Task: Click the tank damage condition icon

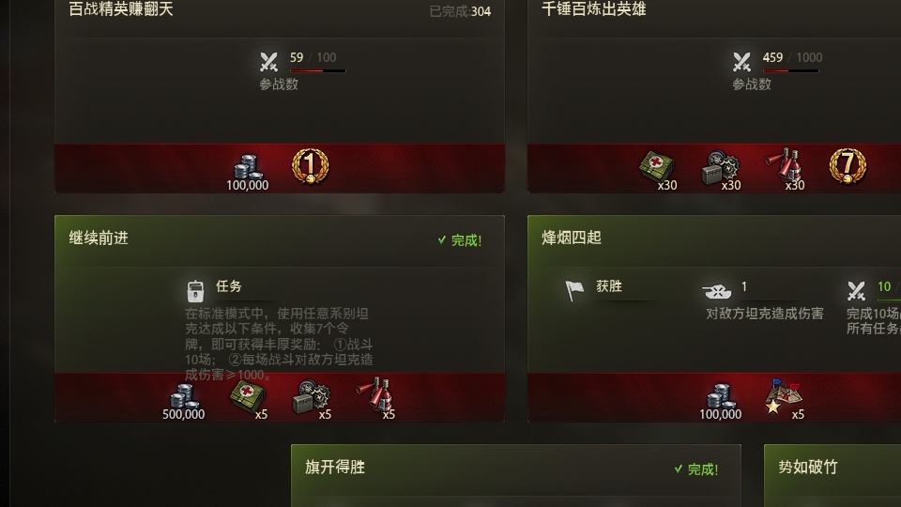Action: click(x=716, y=291)
